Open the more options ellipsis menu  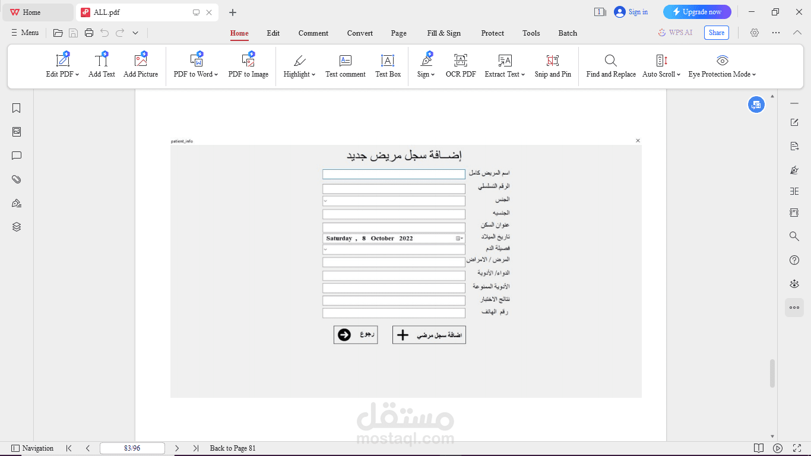pos(776,33)
